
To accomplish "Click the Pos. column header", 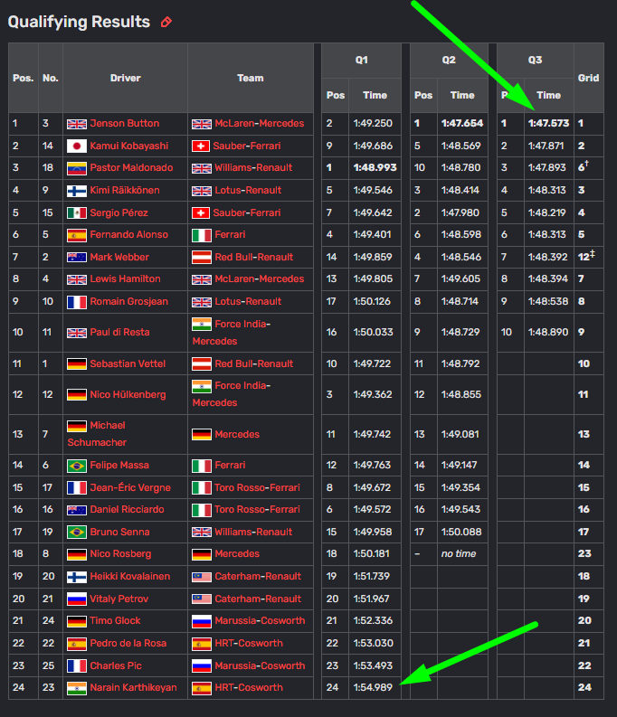I will coord(23,78).
